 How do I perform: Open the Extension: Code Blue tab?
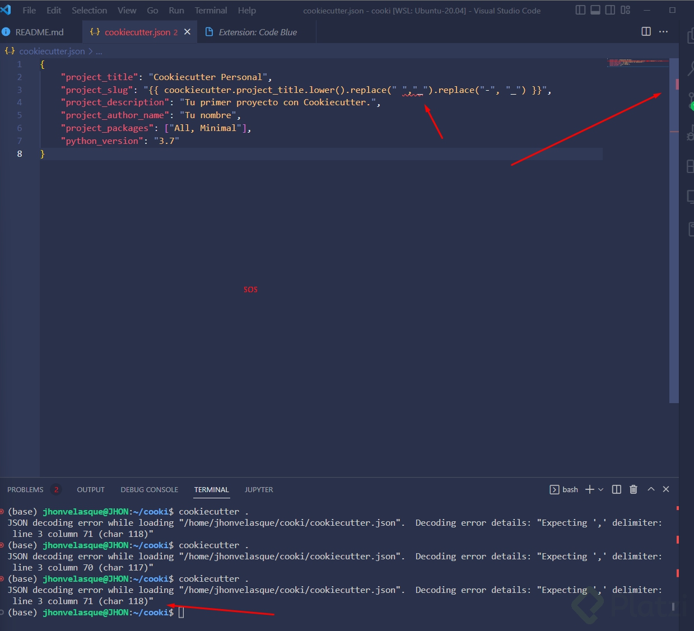coord(258,32)
